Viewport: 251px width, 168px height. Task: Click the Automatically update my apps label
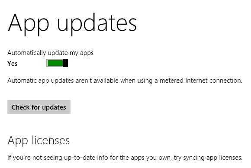tap(51, 53)
